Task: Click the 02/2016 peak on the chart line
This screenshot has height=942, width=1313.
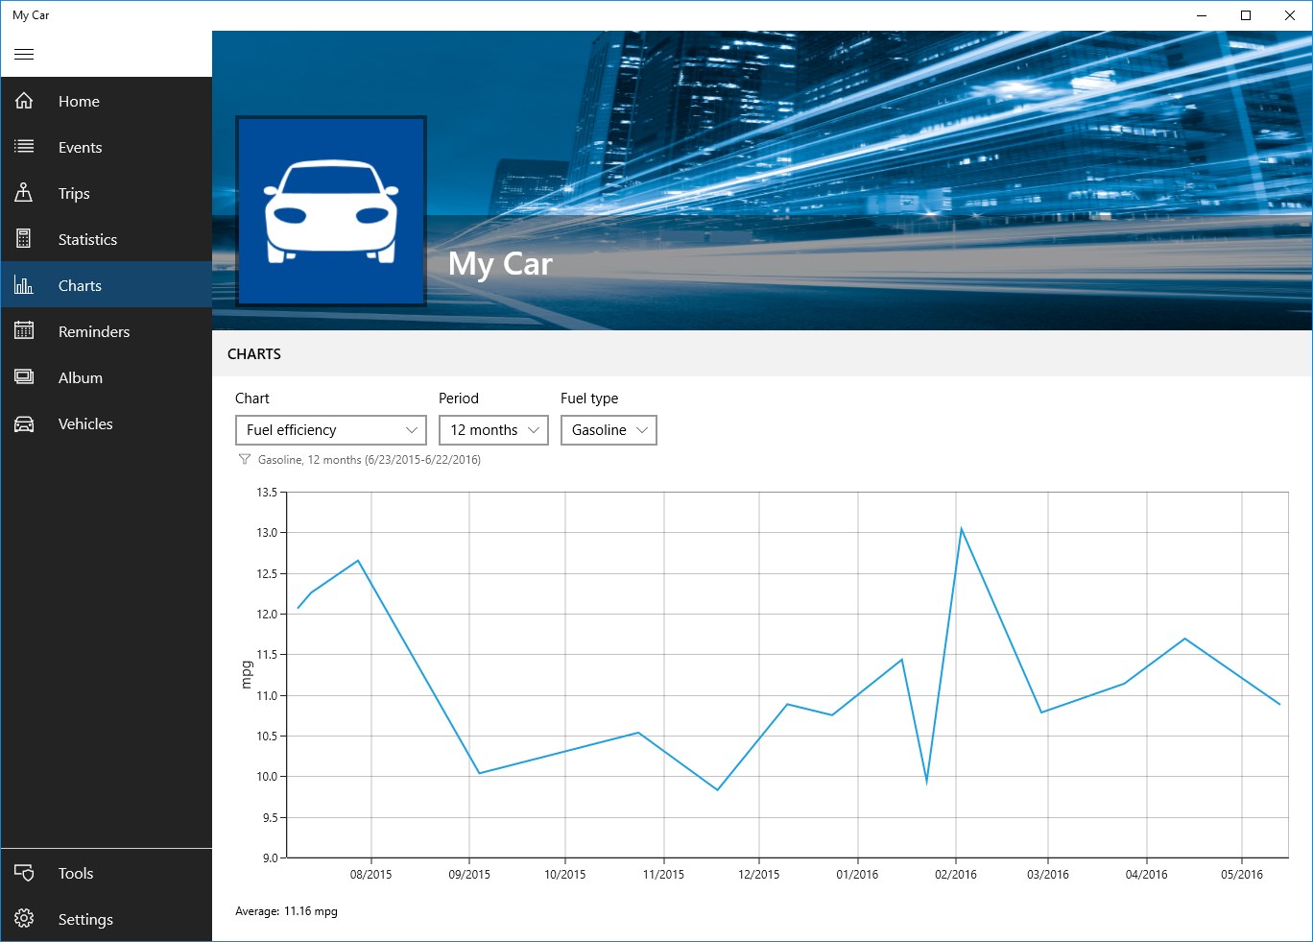Action: [962, 528]
